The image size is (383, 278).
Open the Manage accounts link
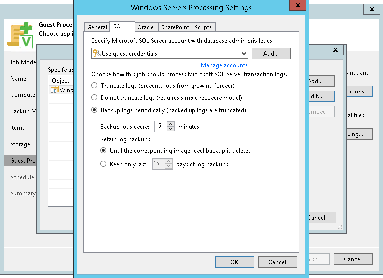pyautogui.click(x=224, y=65)
